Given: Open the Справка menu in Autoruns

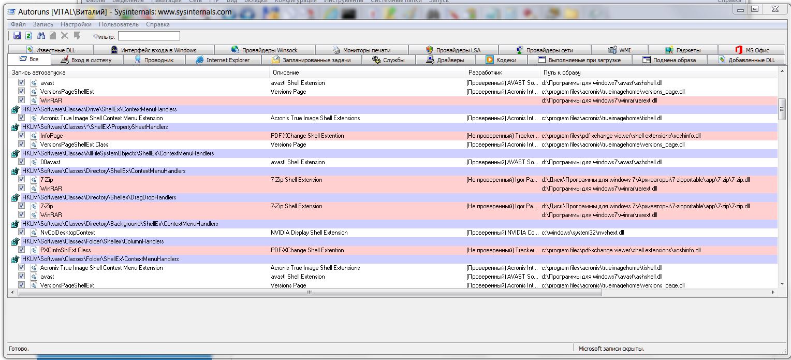Looking at the screenshot, I should 157,24.
